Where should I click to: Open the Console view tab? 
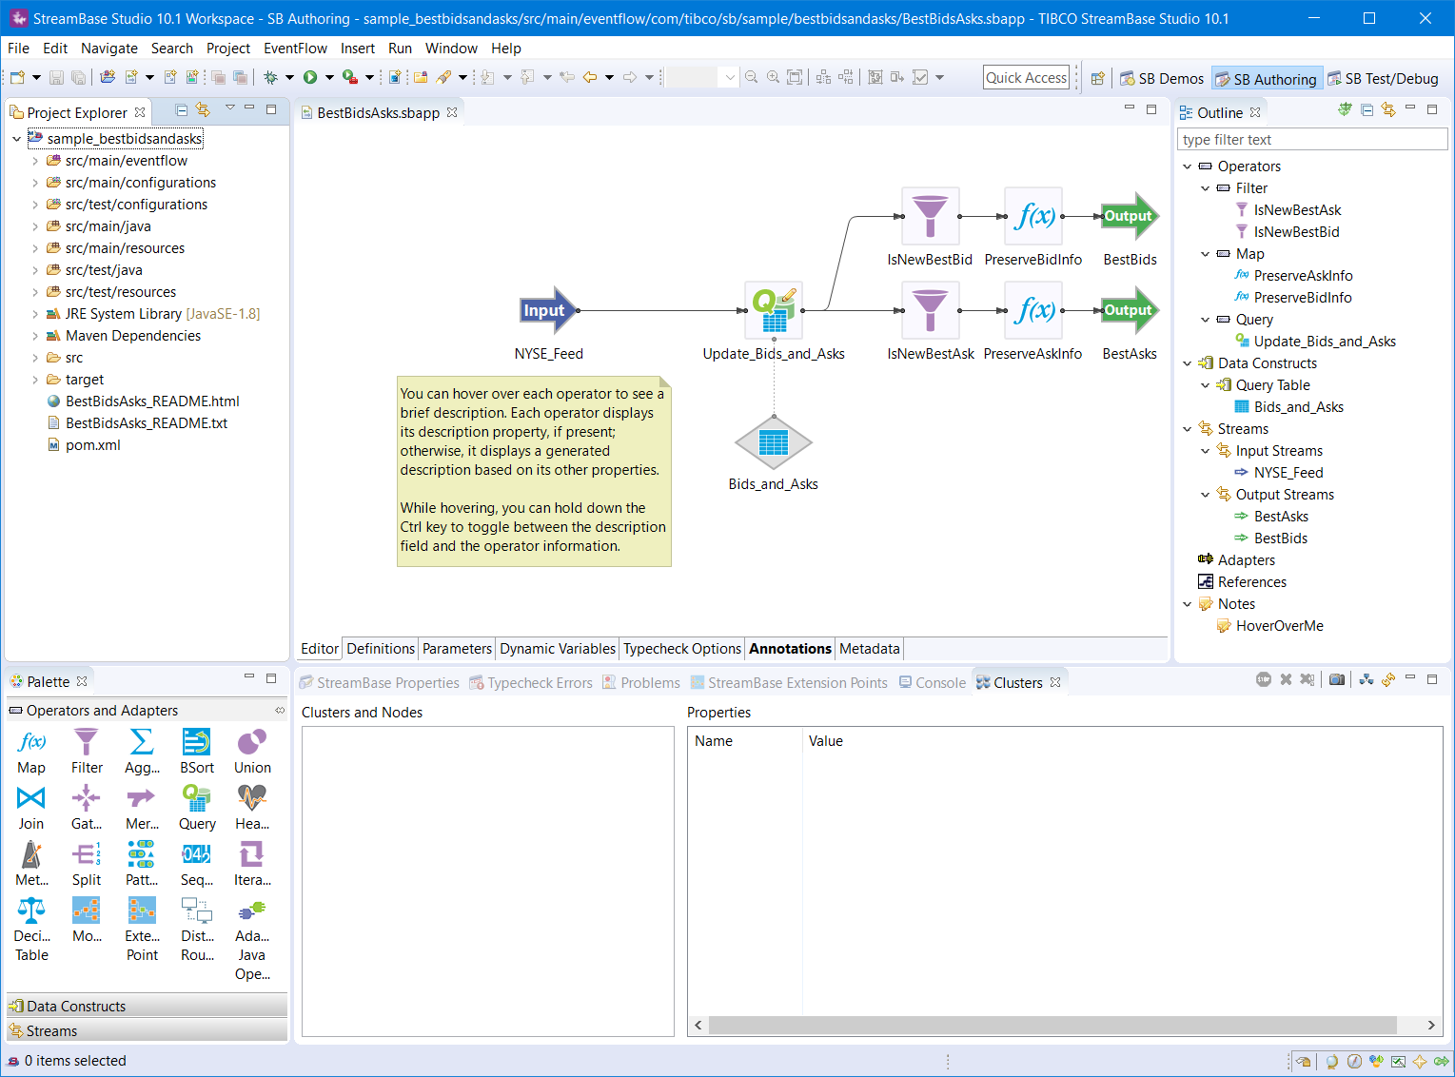[x=933, y=683]
